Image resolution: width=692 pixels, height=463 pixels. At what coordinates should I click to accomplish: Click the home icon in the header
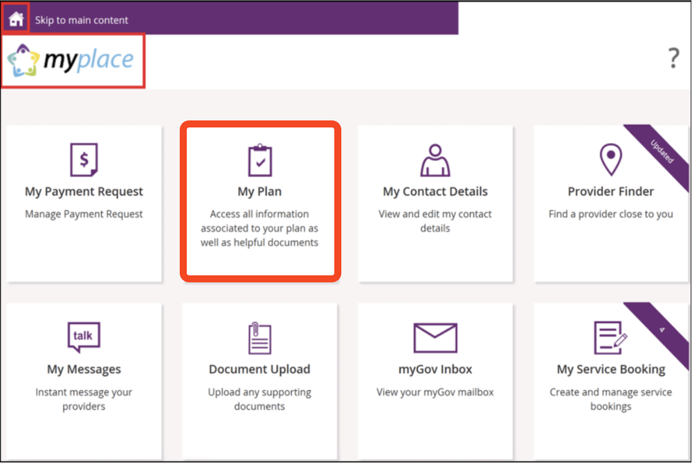click(x=15, y=18)
